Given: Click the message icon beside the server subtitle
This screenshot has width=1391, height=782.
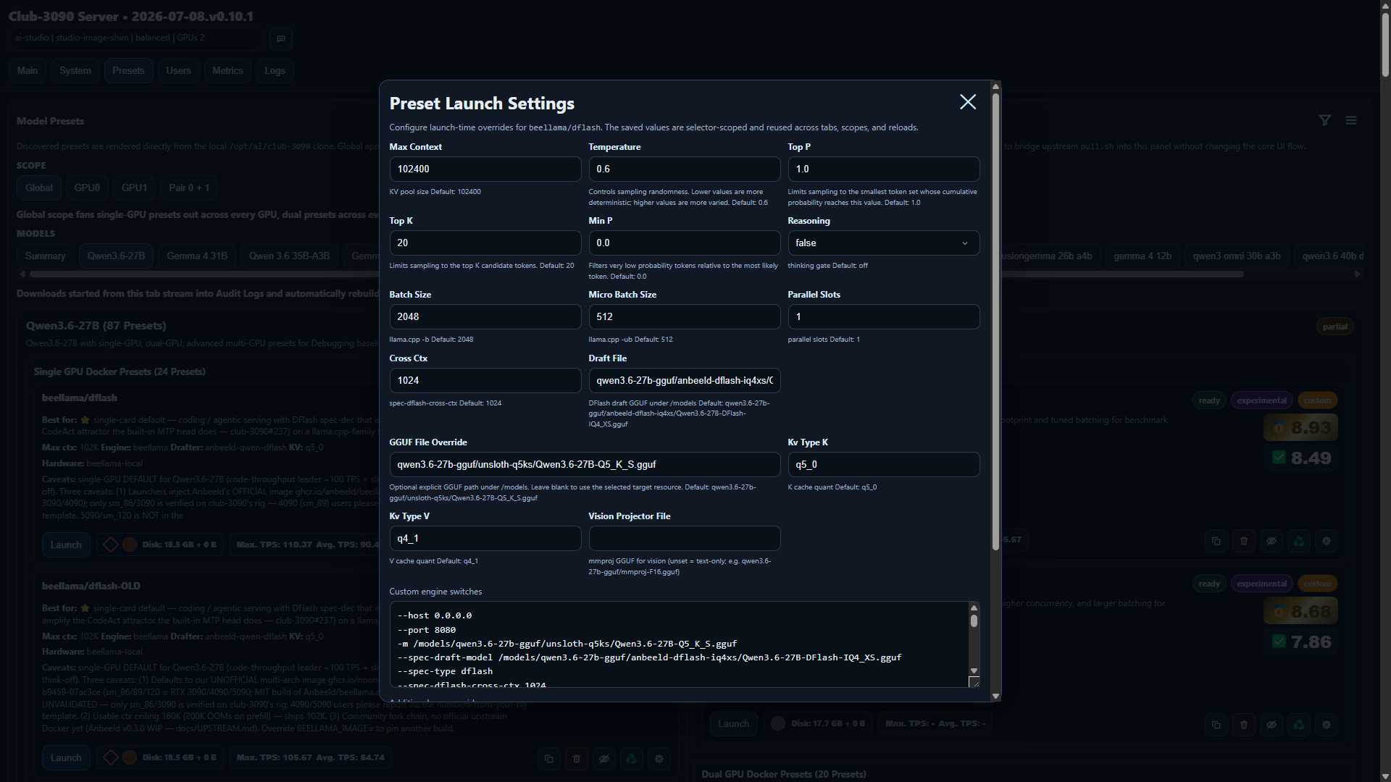Looking at the screenshot, I should (281, 38).
